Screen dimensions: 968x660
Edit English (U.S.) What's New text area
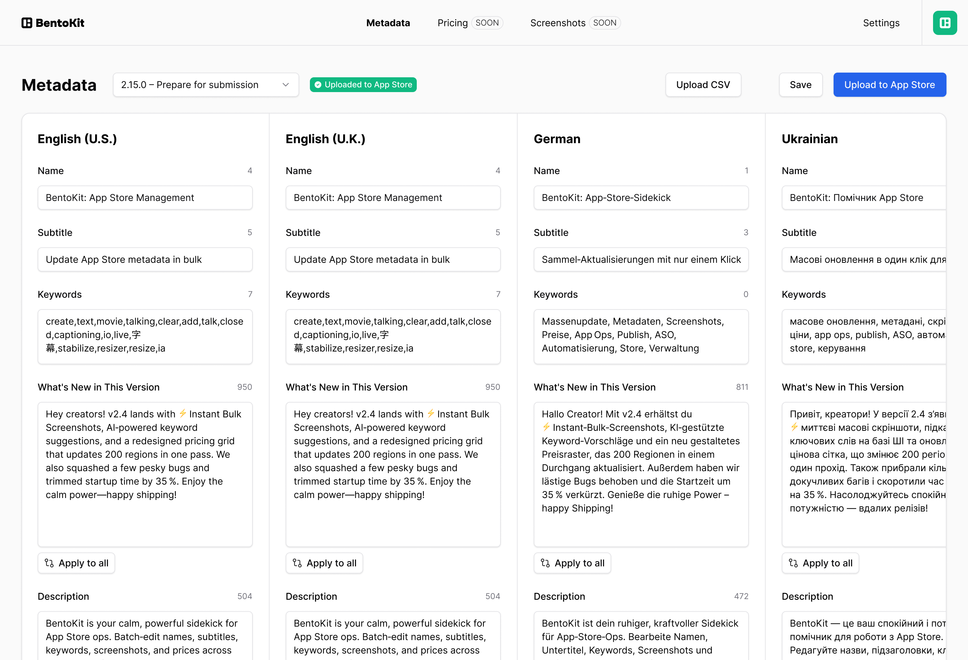(x=145, y=474)
